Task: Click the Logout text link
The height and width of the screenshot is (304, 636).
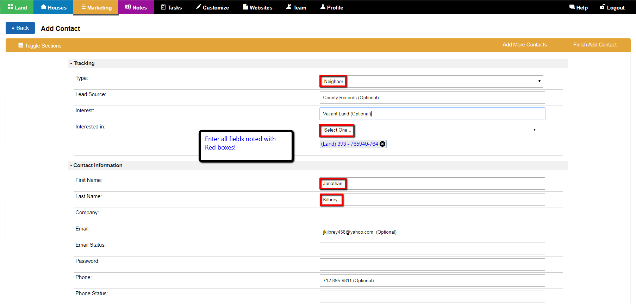Action: [616, 7]
